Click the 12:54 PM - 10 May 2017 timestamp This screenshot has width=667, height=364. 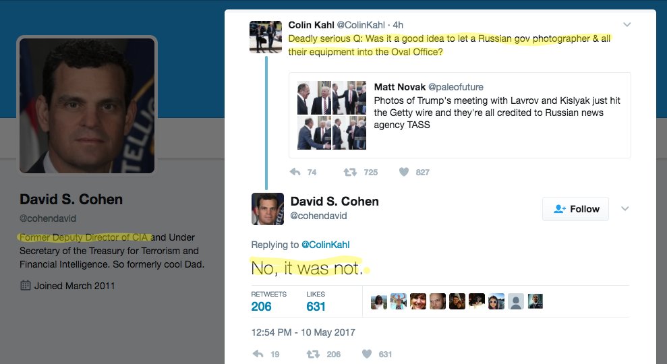point(303,332)
